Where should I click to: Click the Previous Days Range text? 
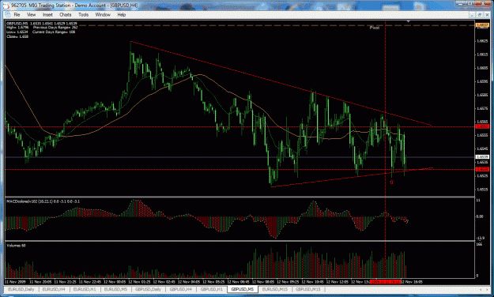click(x=55, y=28)
